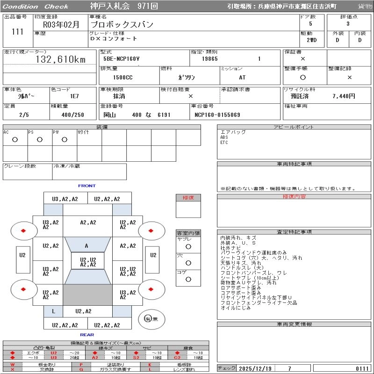Screen dimensions: 374x374
Task: Click the rear-right wheel diamond marker
Action: pyautogui.click(x=152, y=289)
